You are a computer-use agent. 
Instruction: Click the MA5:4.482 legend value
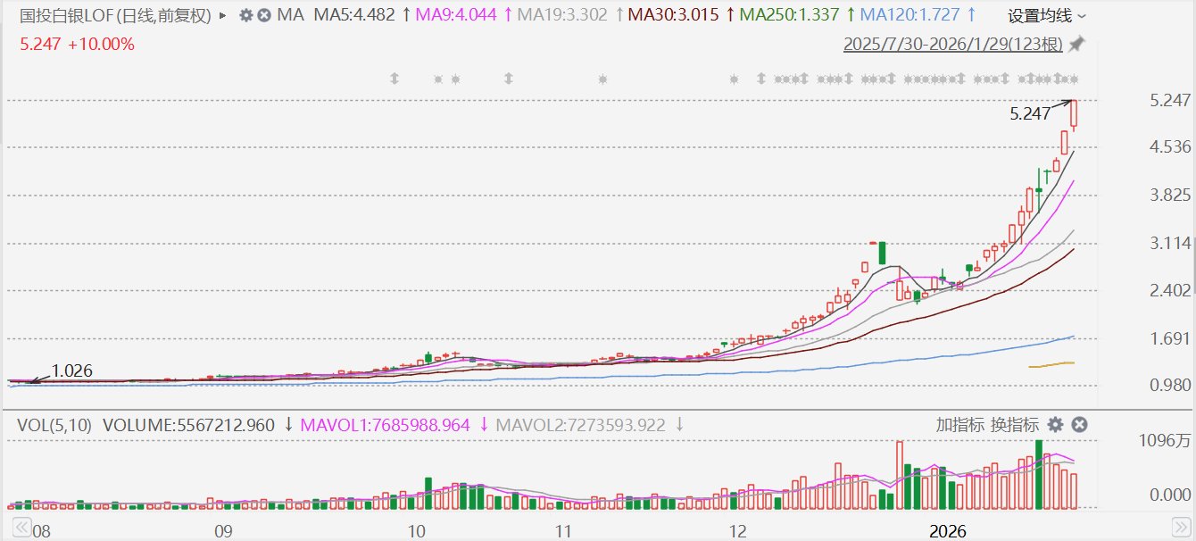[x=355, y=15]
